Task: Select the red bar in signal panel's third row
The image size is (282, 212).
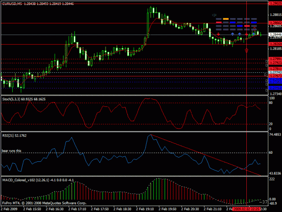Action: click(x=247, y=26)
